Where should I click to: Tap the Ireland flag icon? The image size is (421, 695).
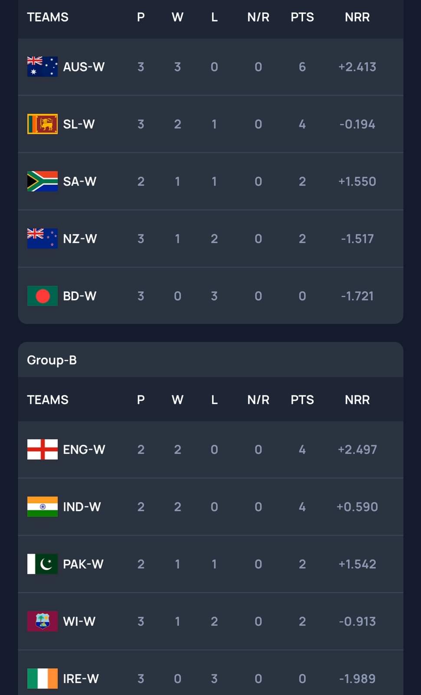[42, 678]
